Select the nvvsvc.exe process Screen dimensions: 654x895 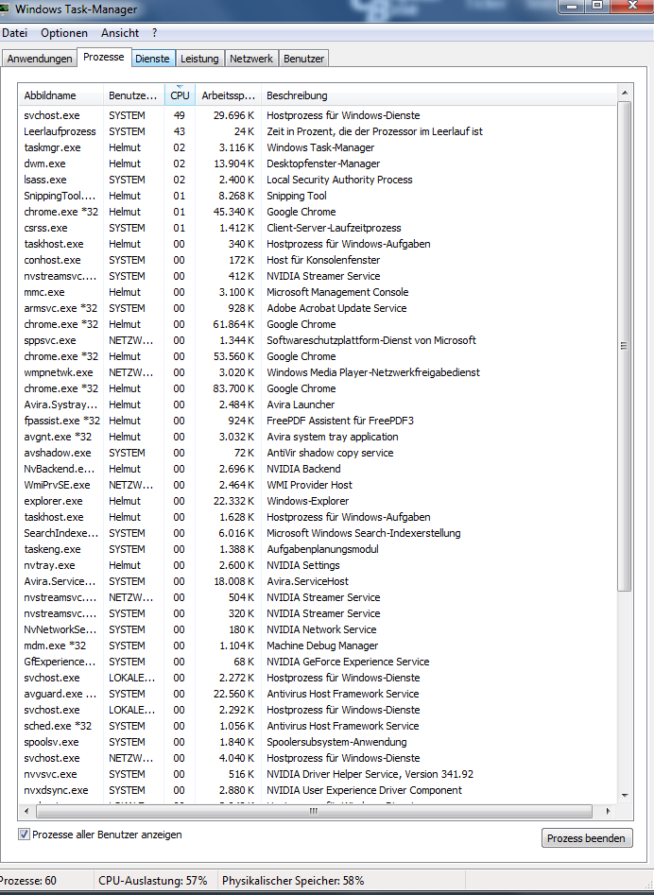click(318, 774)
